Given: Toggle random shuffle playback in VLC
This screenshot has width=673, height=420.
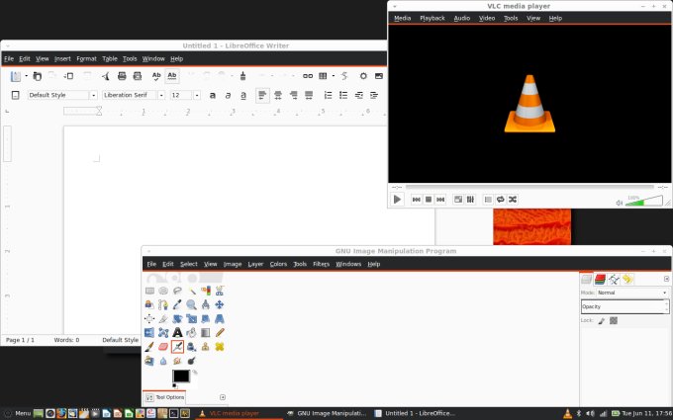Looking at the screenshot, I should tap(513, 200).
